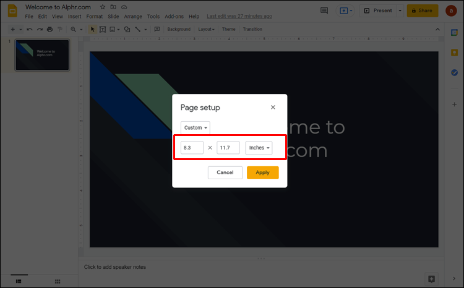Open the Layout dropdown
Image resolution: width=464 pixels, height=288 pixels.
point(206,29)
